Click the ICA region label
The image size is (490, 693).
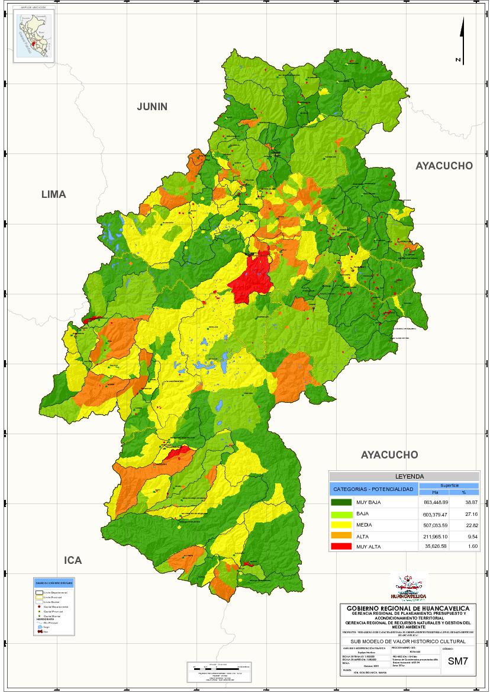click(73, 560)
